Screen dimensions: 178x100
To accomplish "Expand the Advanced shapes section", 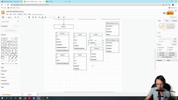I will click(4, 71).
